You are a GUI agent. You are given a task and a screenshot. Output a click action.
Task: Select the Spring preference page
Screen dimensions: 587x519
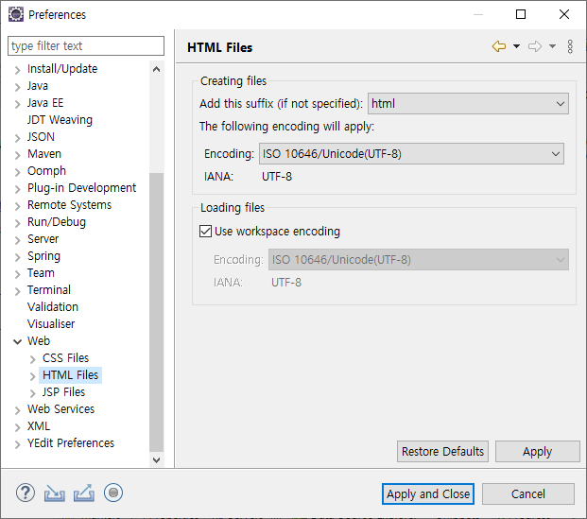point(43,256)
